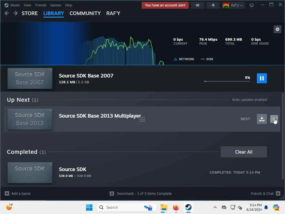
Task: Click the downloads list scrollbar
Action: click(282, 136)
